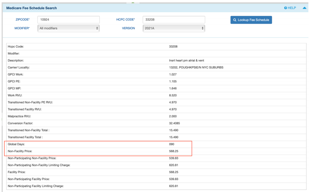Click the HELP link text
This screenshot has width=311, height=192.
(x=292, y=8)
